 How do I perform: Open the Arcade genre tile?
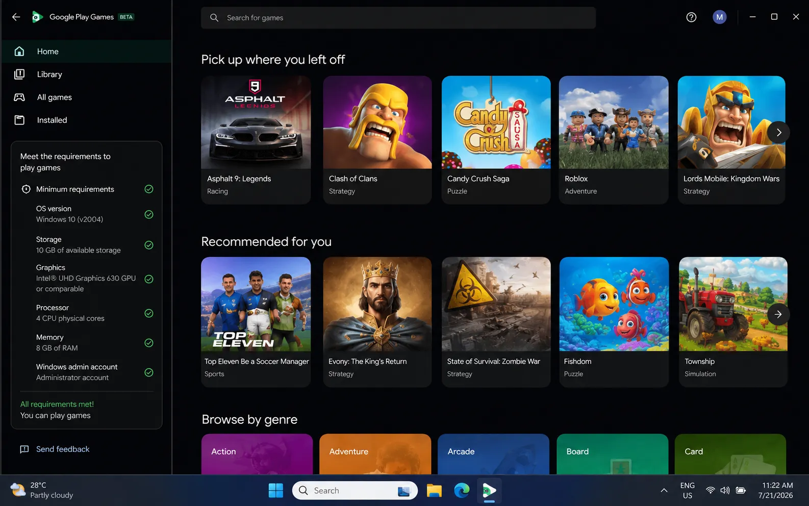pos(493,454)
